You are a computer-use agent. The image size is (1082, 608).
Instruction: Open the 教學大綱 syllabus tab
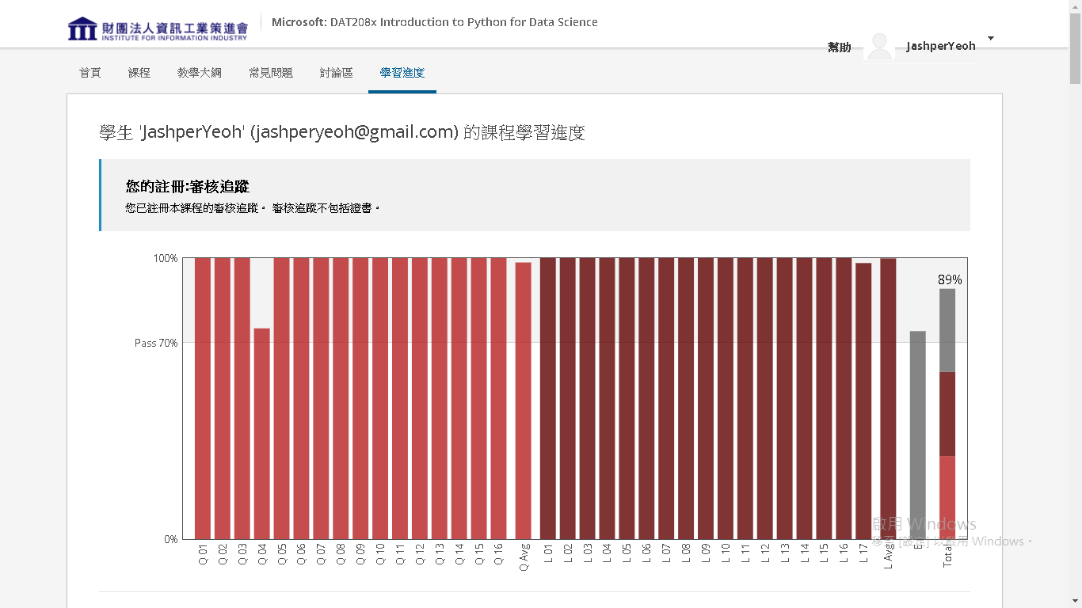199,72
